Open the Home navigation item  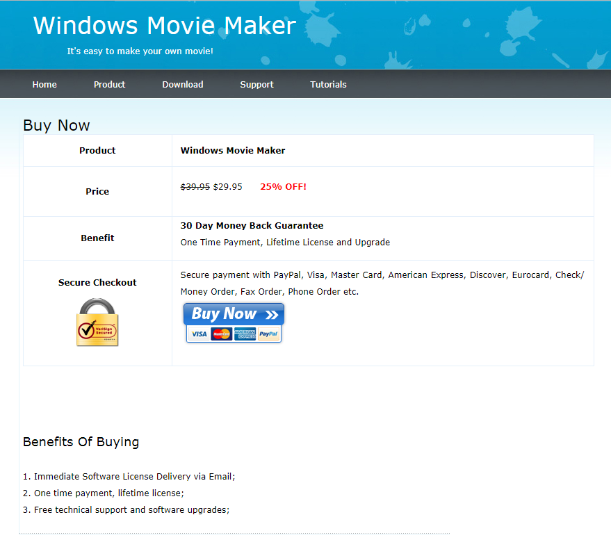[44, 85]
